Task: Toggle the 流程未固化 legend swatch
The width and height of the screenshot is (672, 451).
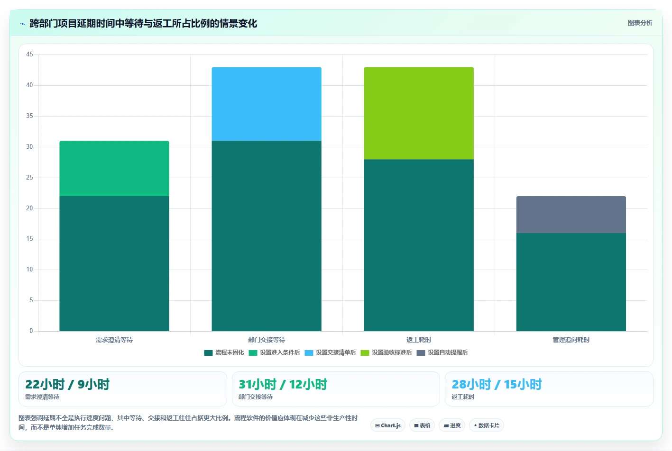Action: coord(208,352)
